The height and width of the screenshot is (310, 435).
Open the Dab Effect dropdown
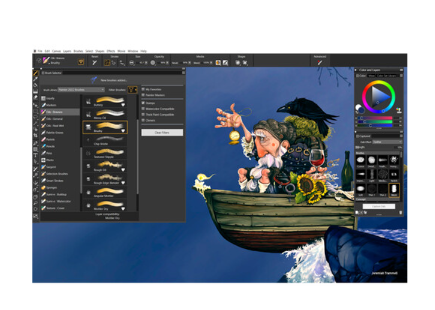(387, 142)
